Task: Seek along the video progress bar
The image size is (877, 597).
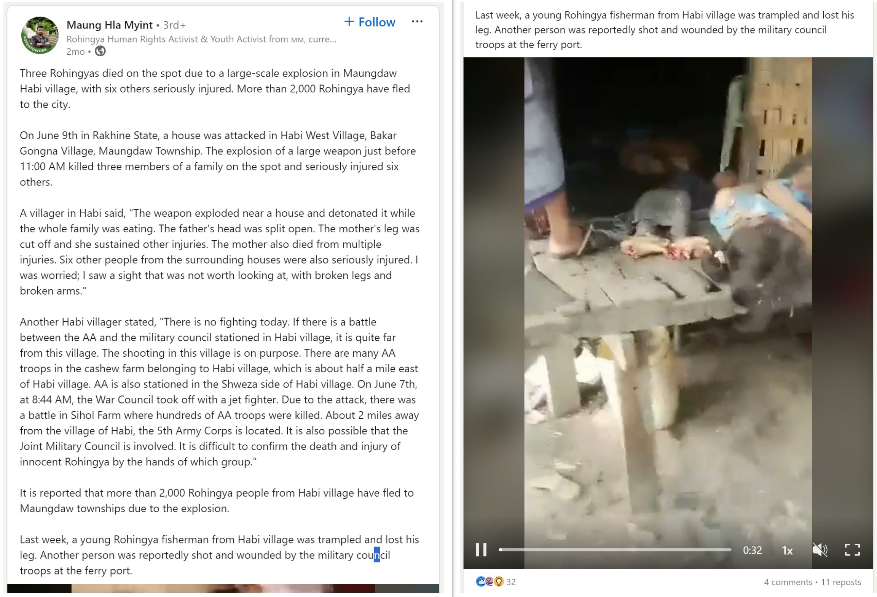Action: coord(615,550)
